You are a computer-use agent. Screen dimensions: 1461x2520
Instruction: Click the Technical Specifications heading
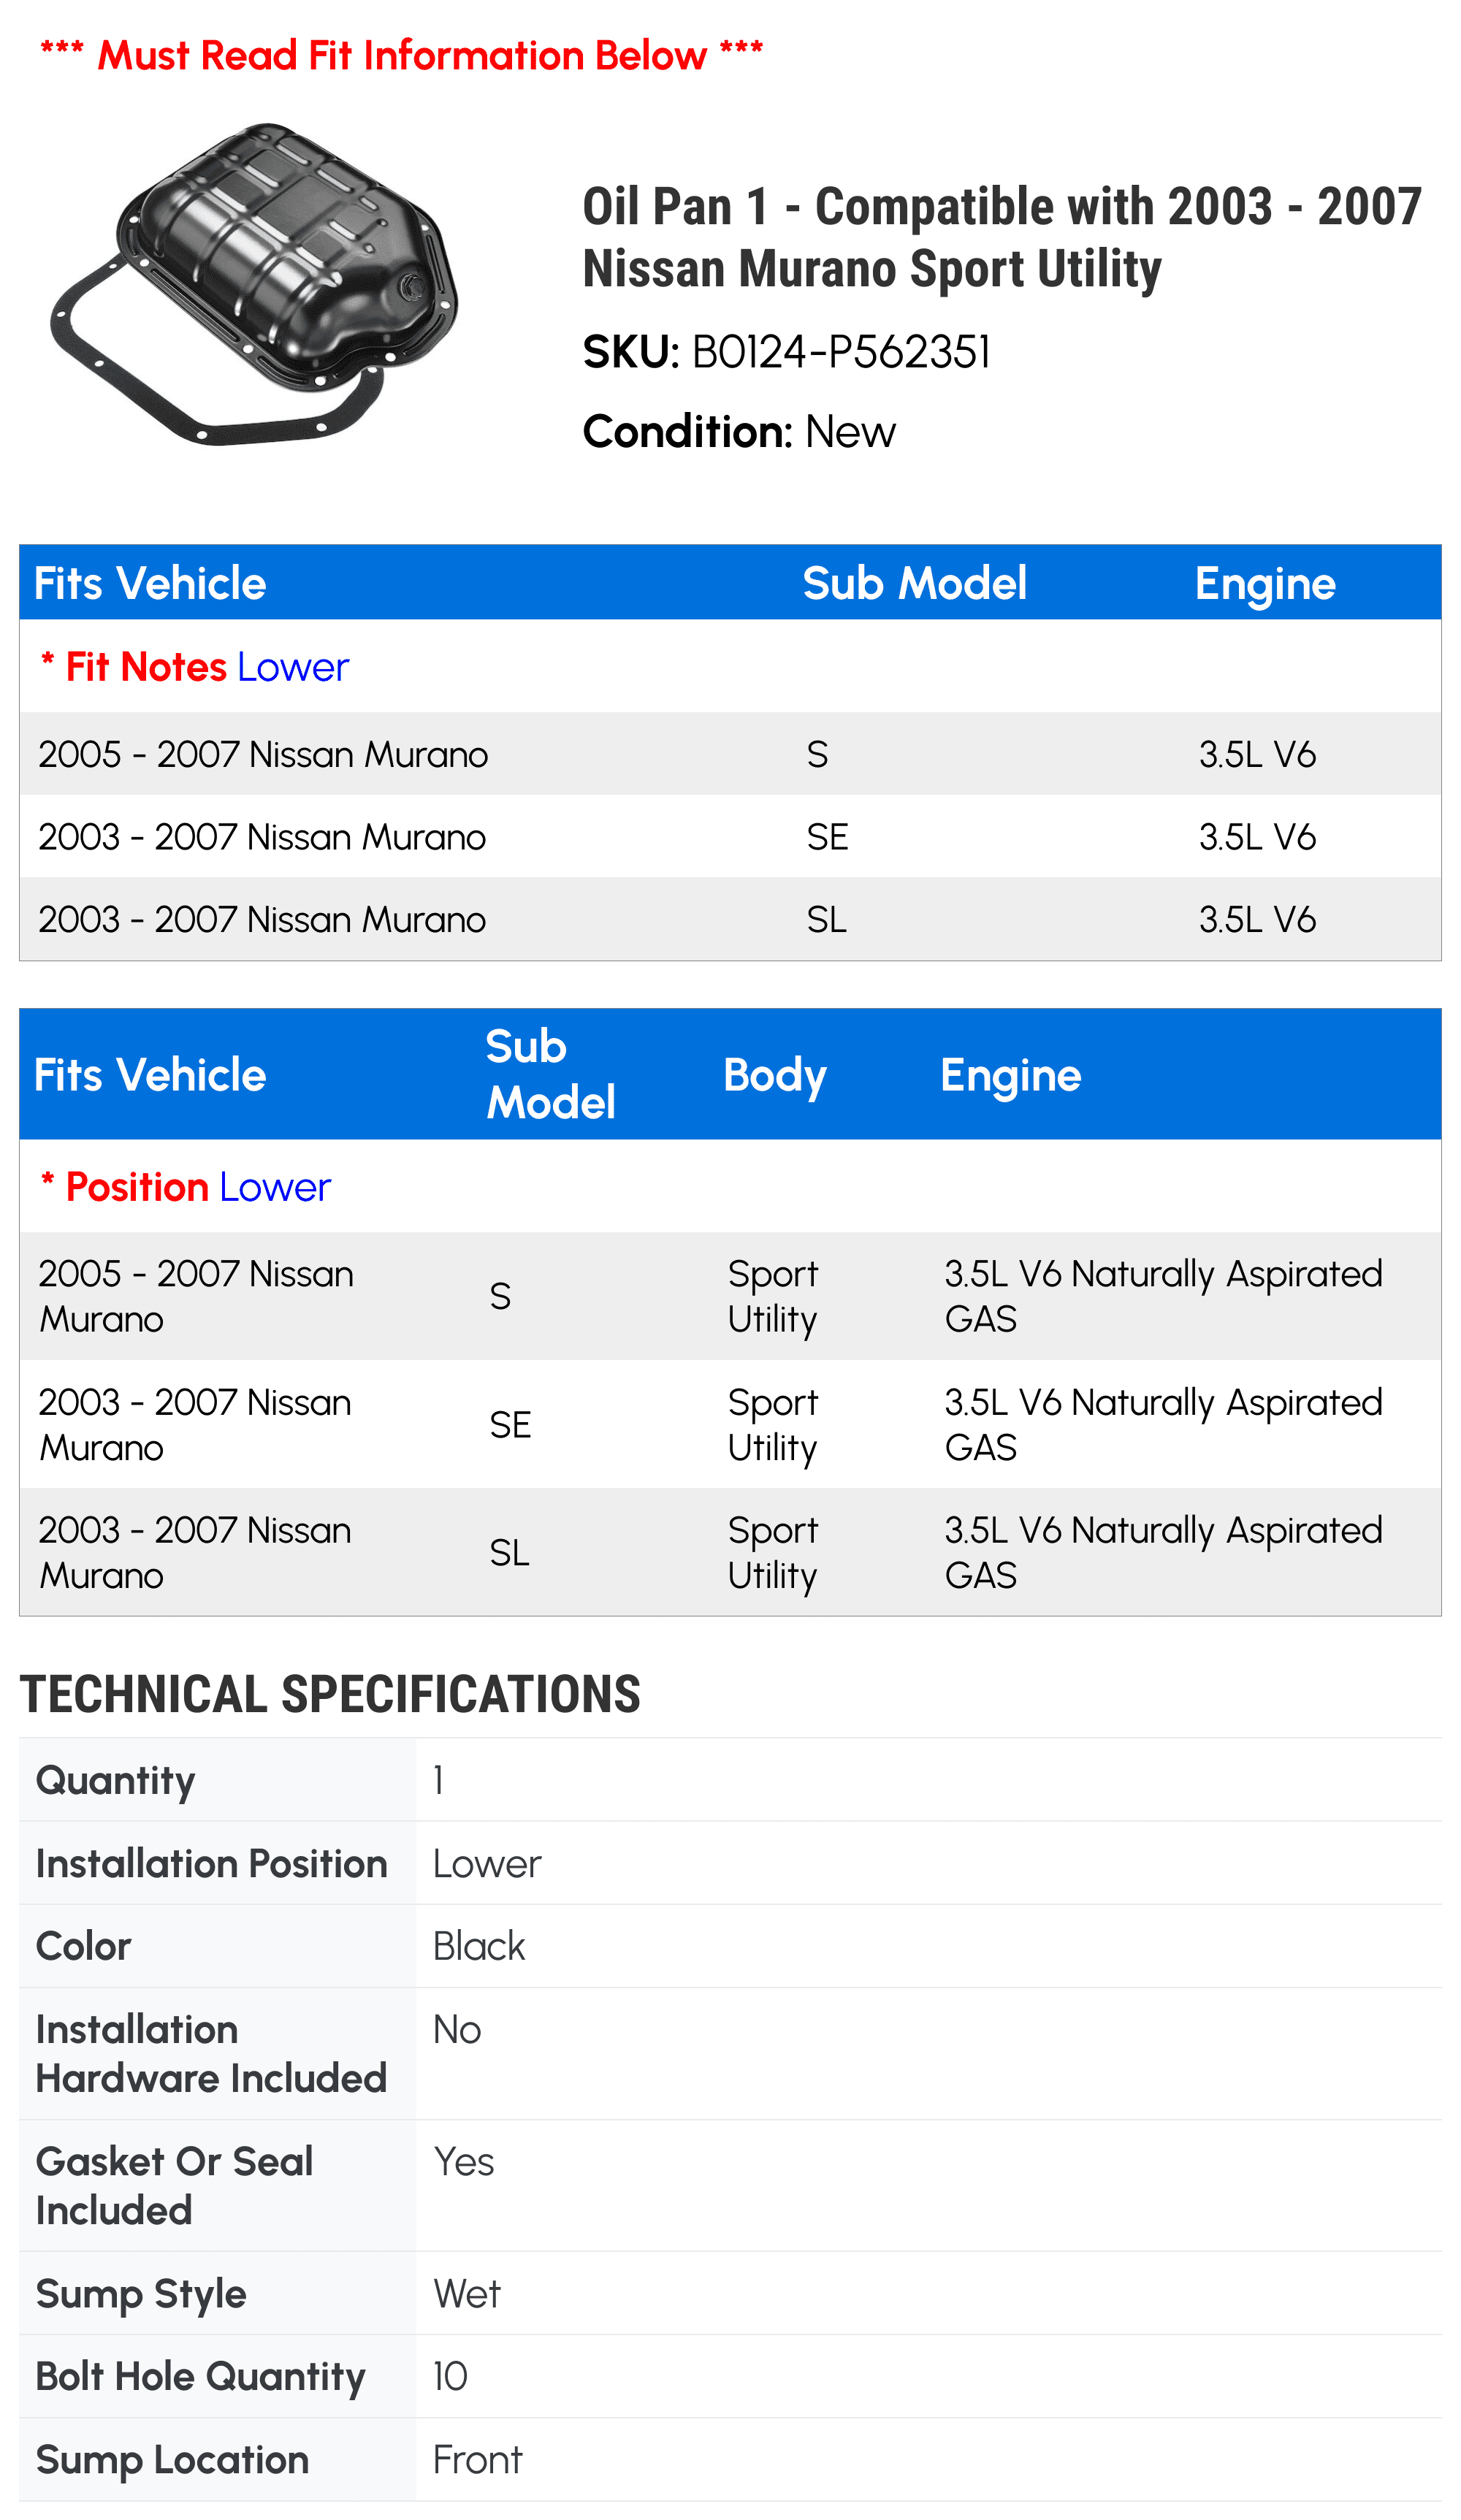[330, 1694]
